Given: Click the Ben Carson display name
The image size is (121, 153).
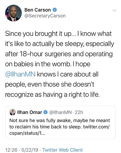Looking at the screenshot, I should click(x=37, y=10).
